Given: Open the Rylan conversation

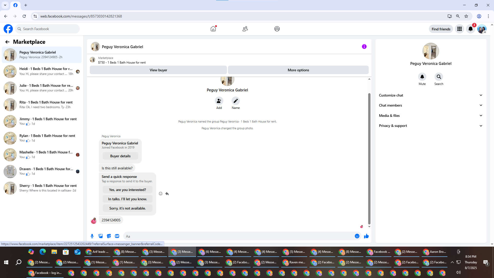Looking at the screenshot, I should click(42, 138).
